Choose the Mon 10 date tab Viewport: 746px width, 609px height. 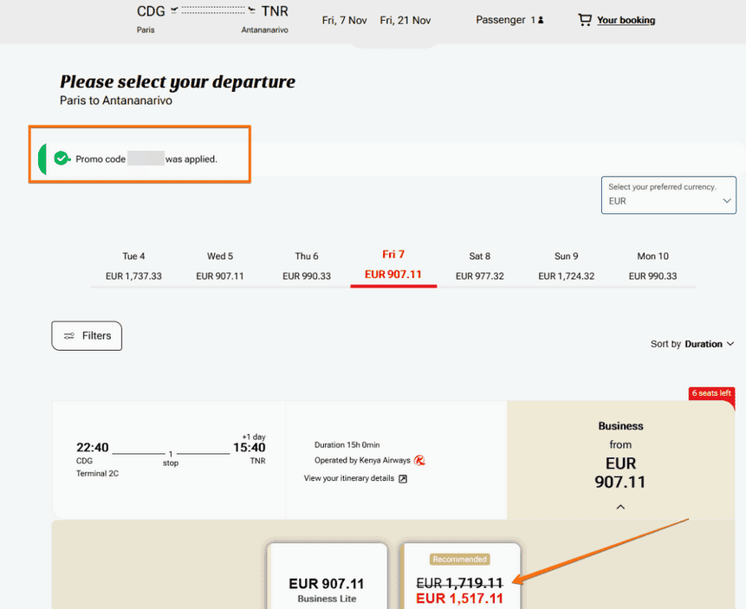tap(652, 266)
